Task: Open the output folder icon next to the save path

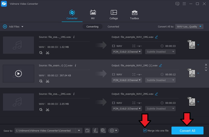Action: tap(88, 130)
